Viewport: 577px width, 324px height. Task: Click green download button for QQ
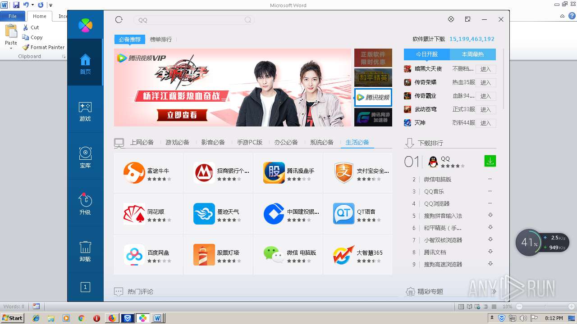pyautogui.click(x=490, y=161)
